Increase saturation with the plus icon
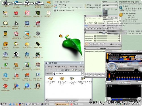Viewport: 142px width, 106px height. point(119,38)
